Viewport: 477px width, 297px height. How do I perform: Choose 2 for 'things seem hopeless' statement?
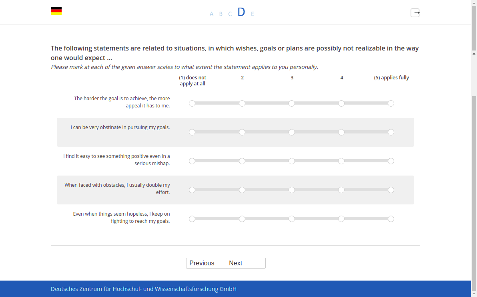(242, 219)
